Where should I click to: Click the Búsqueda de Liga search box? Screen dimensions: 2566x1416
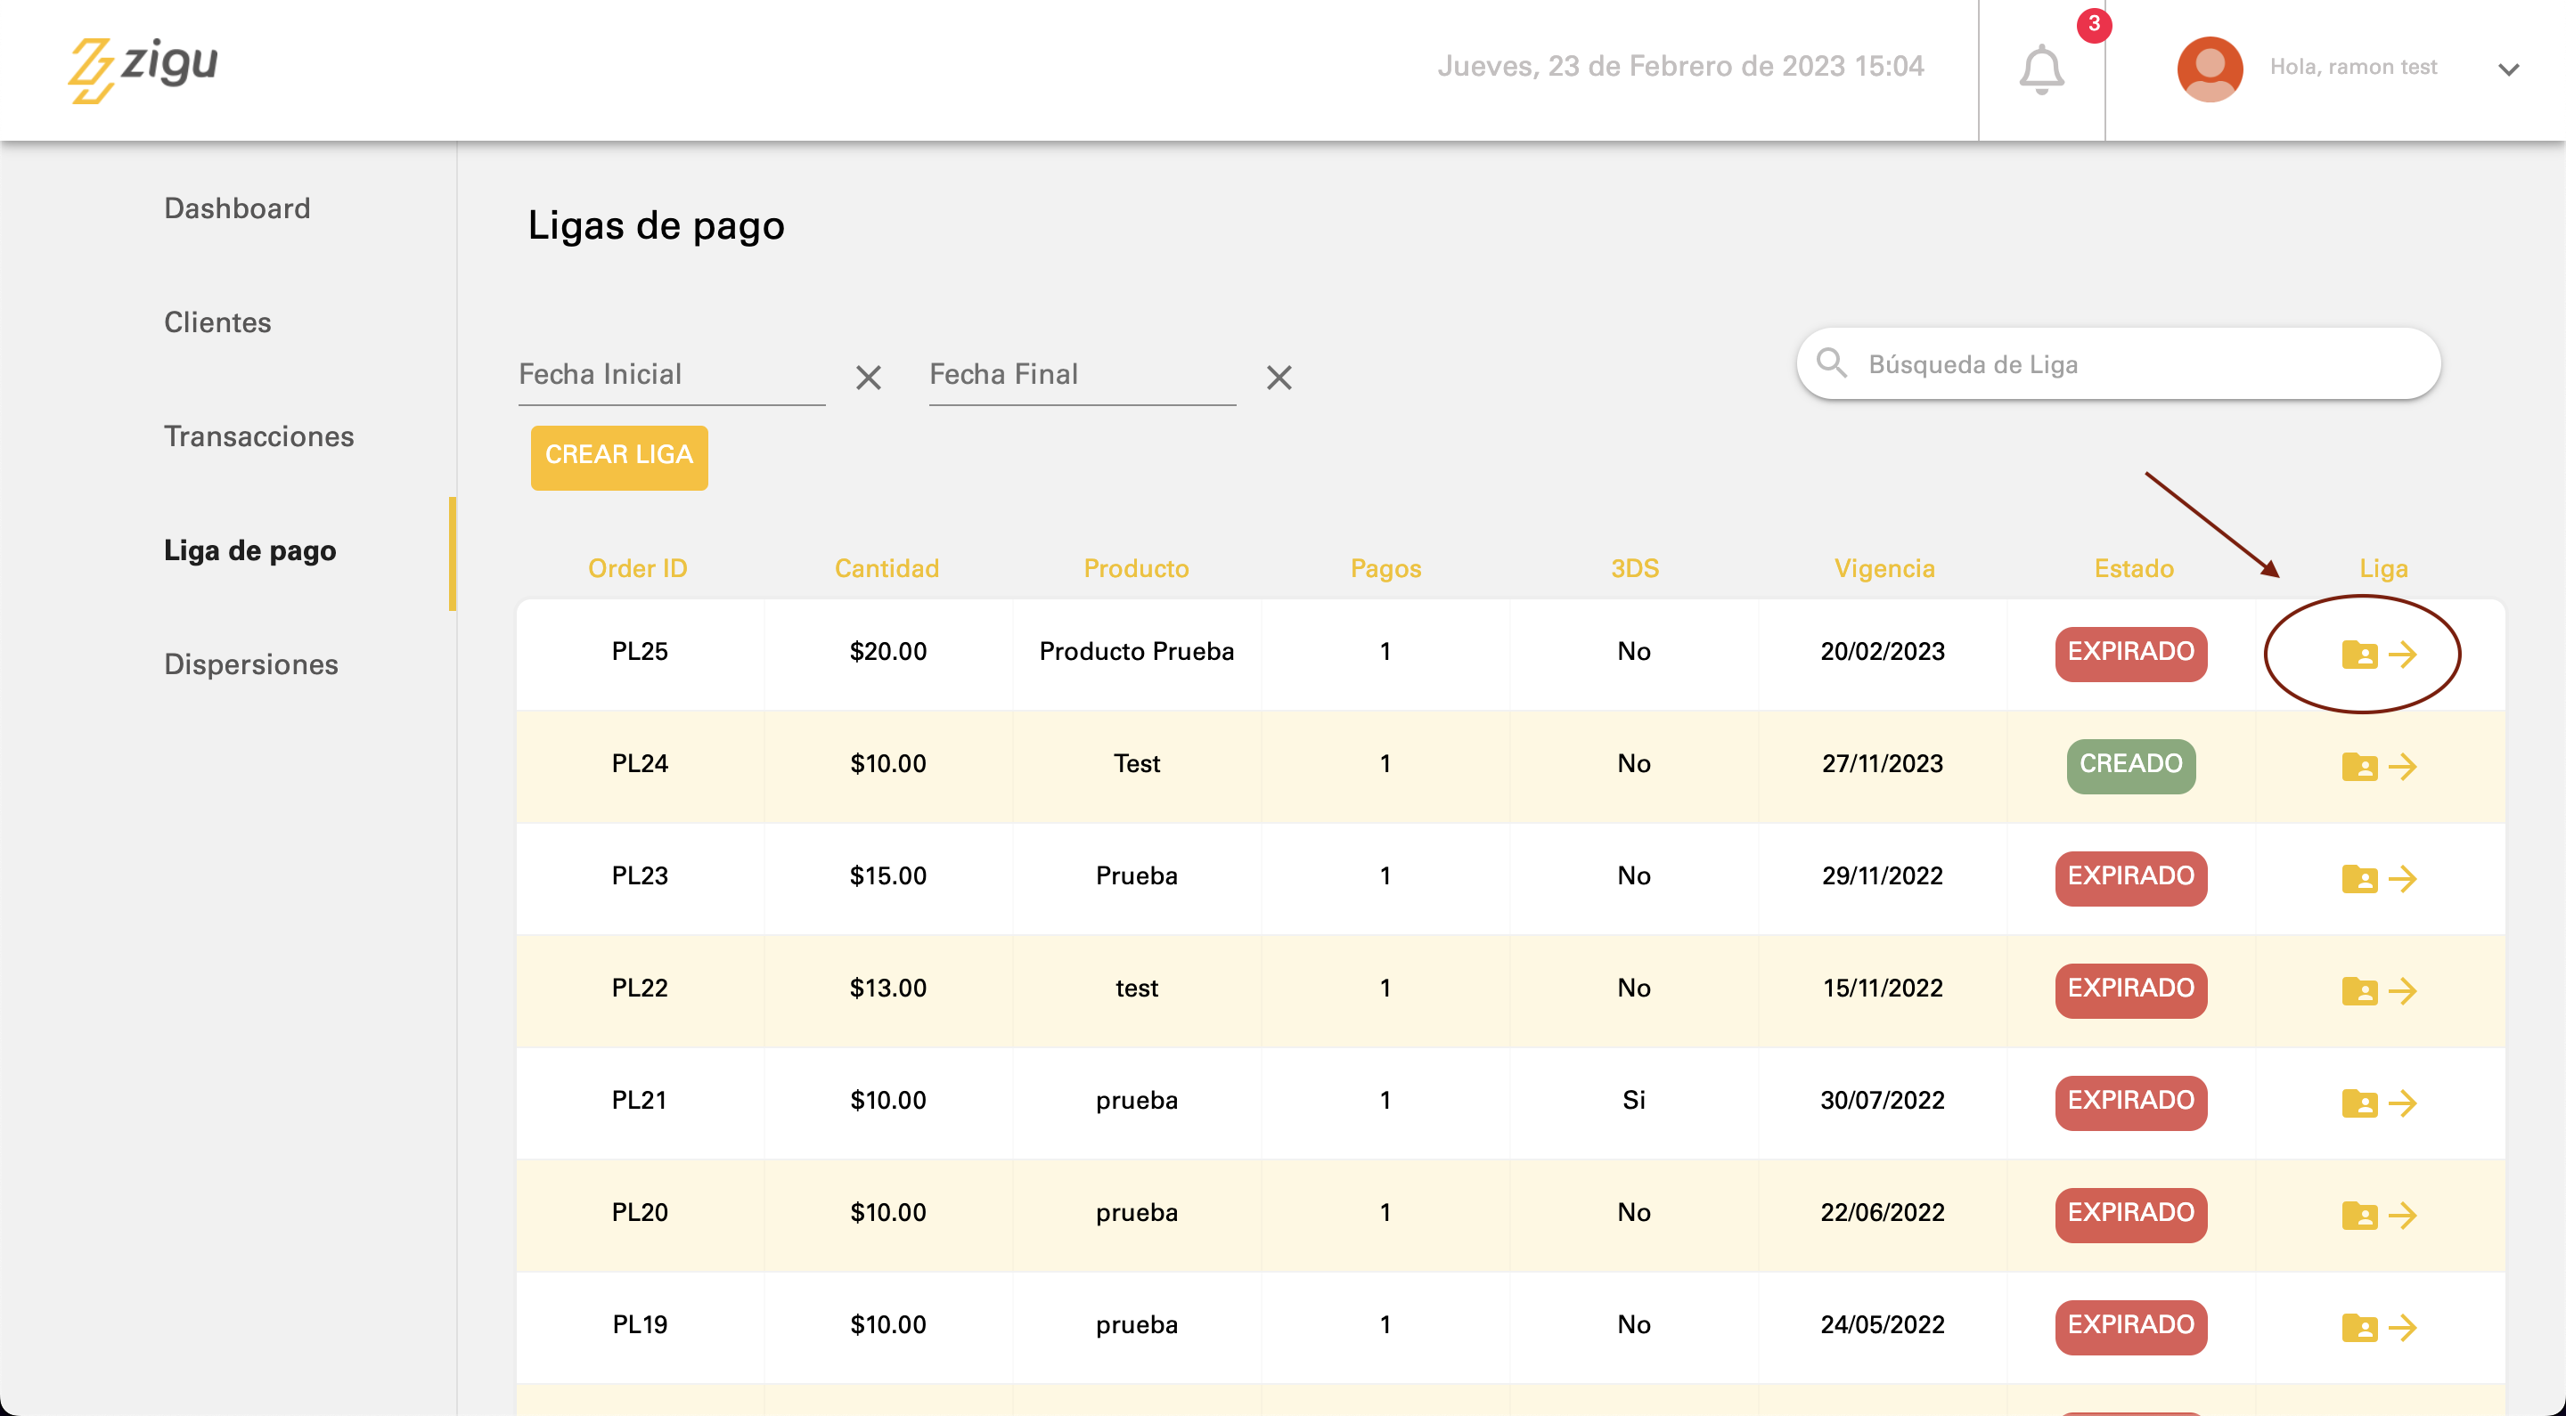click(x=2118, y=363)
